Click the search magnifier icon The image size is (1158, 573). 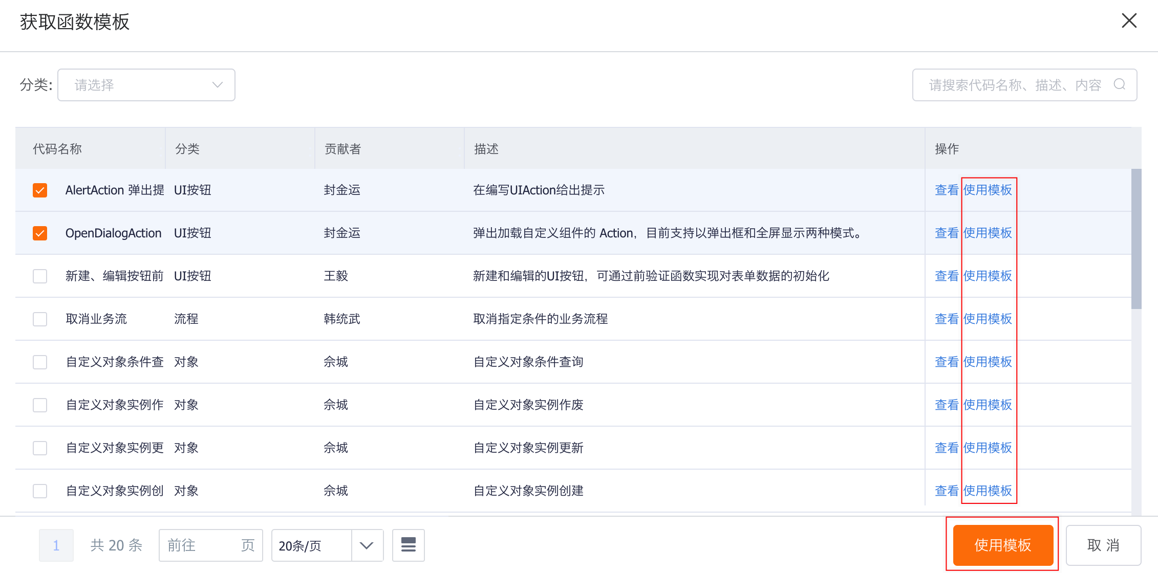click(x=1120, y=84)
